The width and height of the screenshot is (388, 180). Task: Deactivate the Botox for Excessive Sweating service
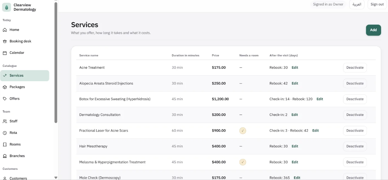click(x=355, y=99)
